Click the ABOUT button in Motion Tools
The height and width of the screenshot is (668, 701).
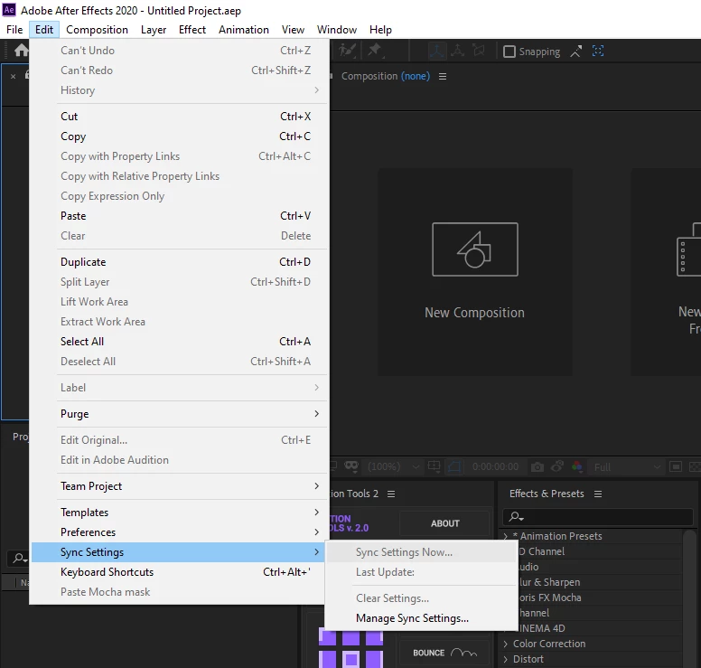click(x=444, y=523)
